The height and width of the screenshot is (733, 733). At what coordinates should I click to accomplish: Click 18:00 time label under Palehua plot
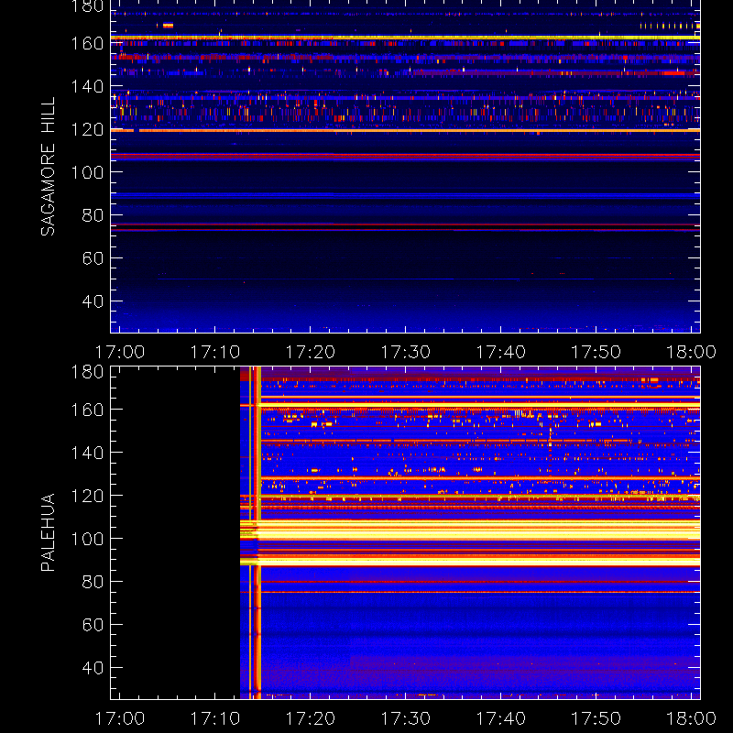pos(691,718)
